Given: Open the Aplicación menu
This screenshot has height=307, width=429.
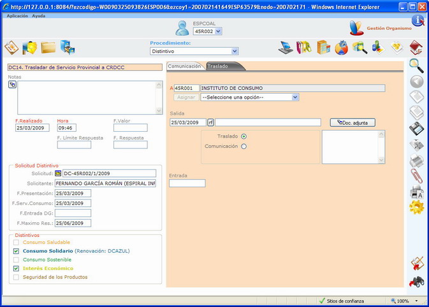Looking at the screenshot, I should pyautogui.click(x=17, y=16).
